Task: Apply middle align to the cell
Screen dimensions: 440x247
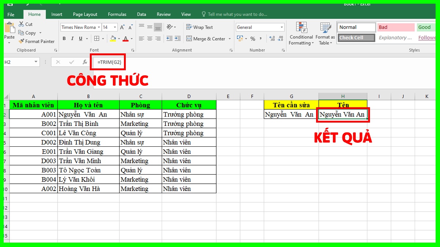Action: (150, 27)
